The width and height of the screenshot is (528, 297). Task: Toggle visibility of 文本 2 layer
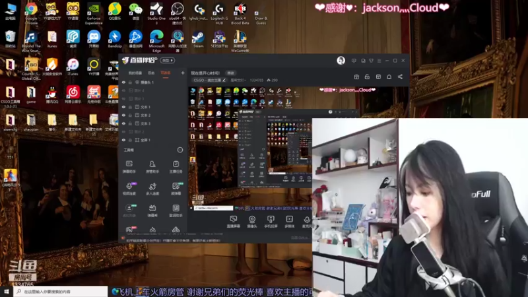tap(123, 115)
